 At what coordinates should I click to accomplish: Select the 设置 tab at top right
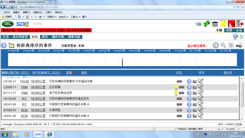click(x=229, y=30)
